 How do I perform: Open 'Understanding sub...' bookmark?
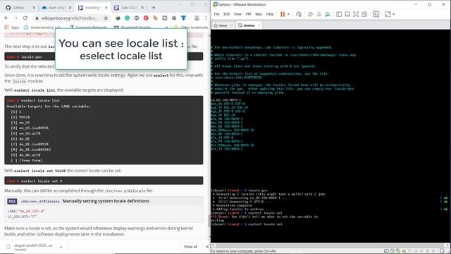point(42,28)
